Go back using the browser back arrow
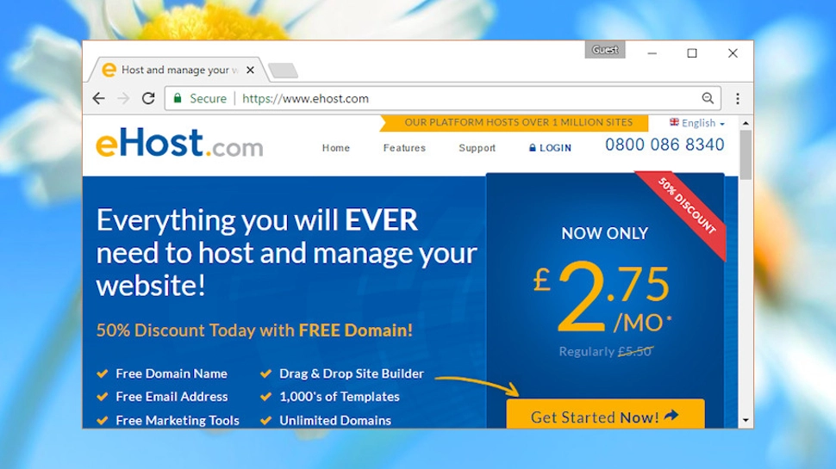The height and width of the screenshot is (469, 836). point(98,98)
